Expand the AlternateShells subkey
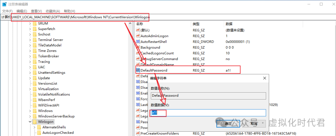336x136 pixels. (x=35, y=127)
